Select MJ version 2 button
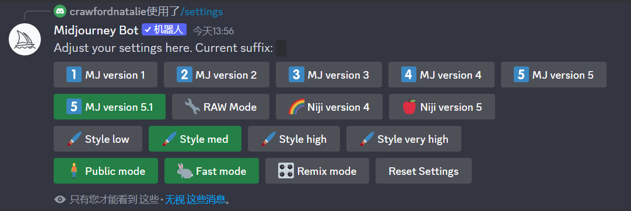This screenshot has height=211, width=631. [216, 75]
